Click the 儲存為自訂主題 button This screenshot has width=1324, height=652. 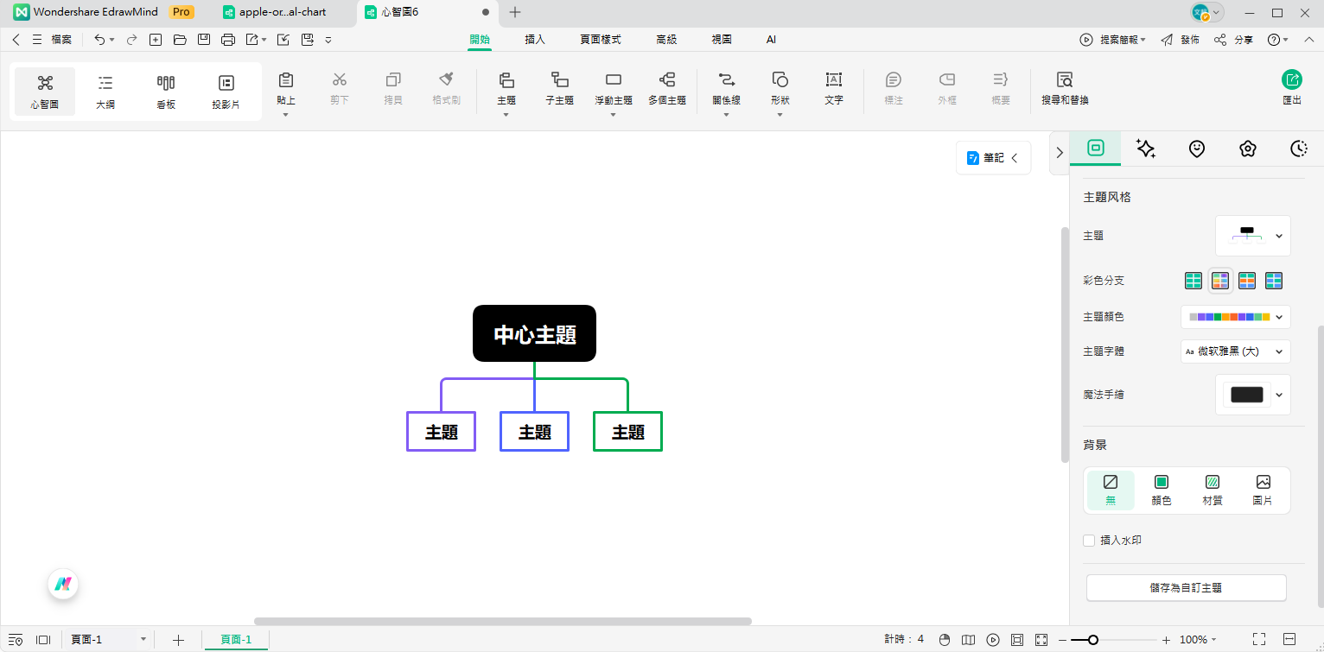1186,588
